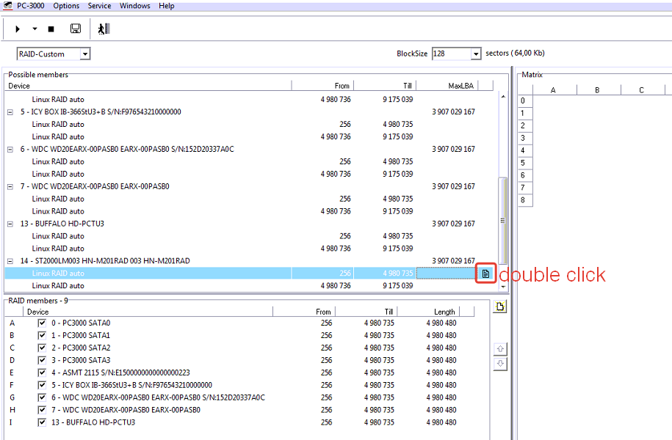
Task: Click the From column header in Possible members
Action: coord(322,86)
